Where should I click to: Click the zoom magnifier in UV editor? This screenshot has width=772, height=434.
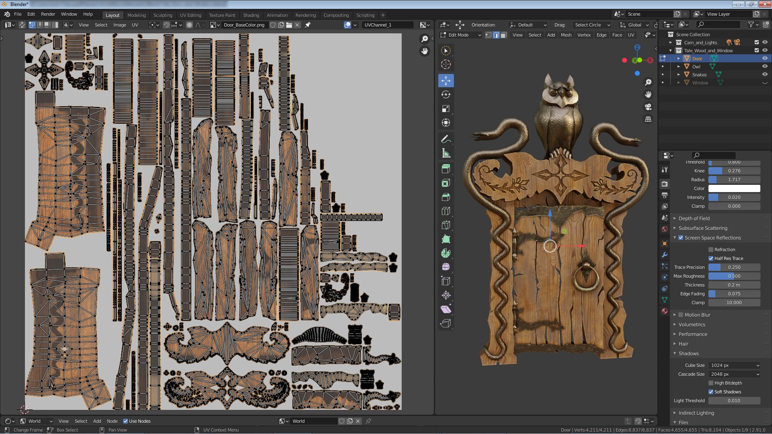pyautogui.click(x=425, y=39)
